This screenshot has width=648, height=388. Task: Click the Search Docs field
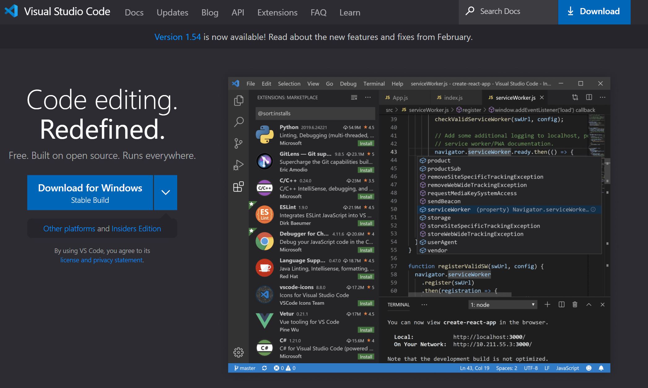[508, 11]
